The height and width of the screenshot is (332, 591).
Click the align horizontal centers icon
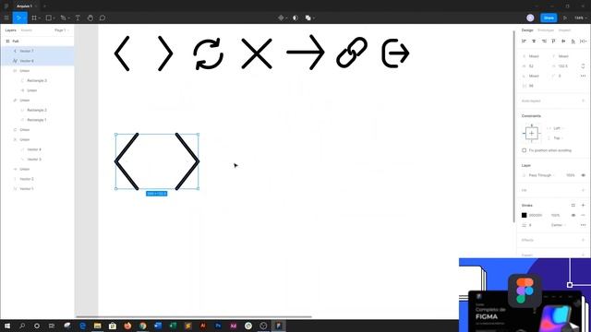(x=534, y=41)
